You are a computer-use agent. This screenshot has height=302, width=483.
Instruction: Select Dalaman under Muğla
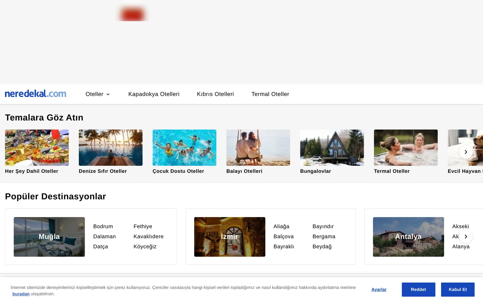tap(104, 237)
